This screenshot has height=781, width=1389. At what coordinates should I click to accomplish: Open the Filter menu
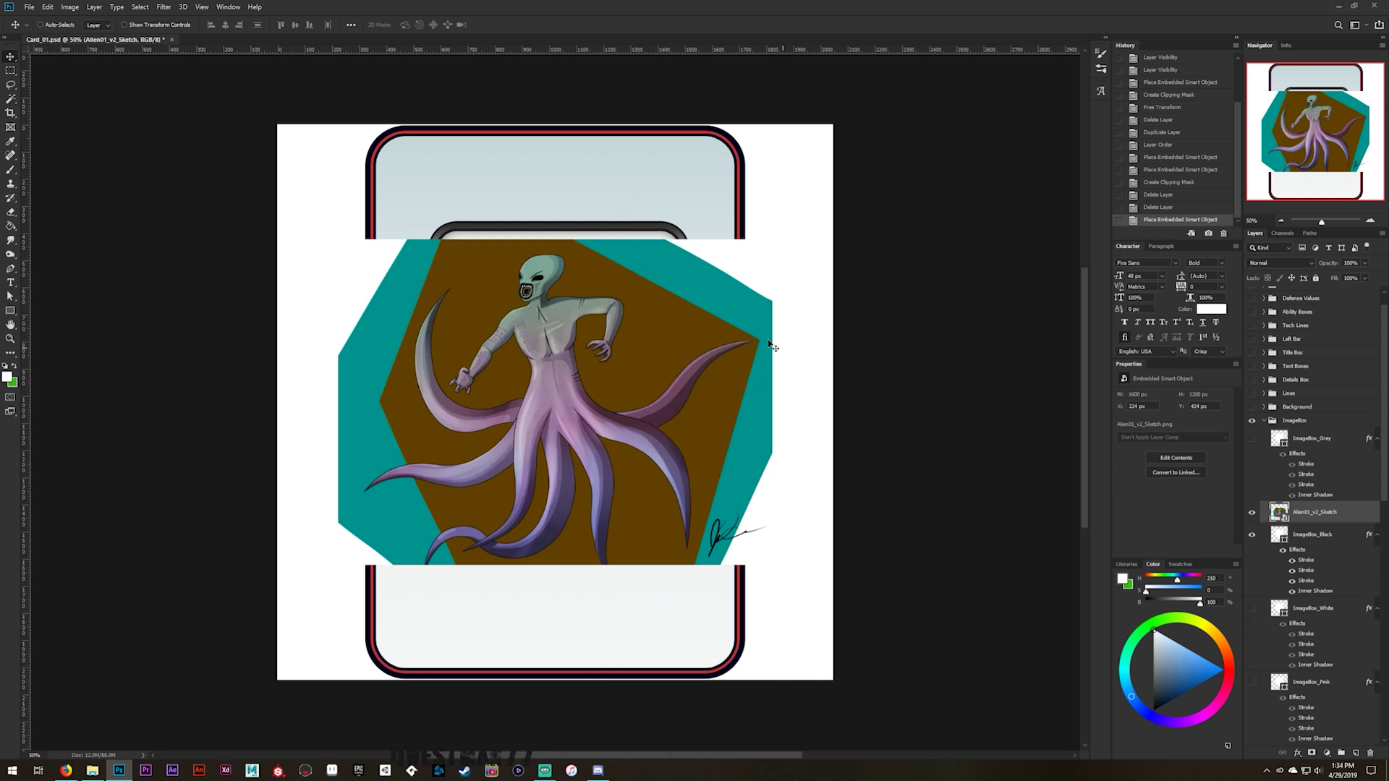(163, 7)
